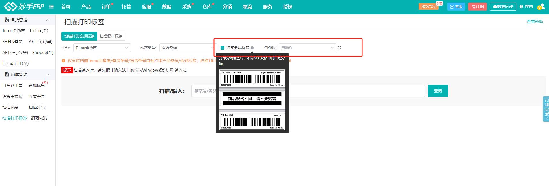Viewport: 549px width, 186px height.
Task: Click the help question mark beside 打印分隔标签
Action: pyautogui.click(x=252, y=48)
